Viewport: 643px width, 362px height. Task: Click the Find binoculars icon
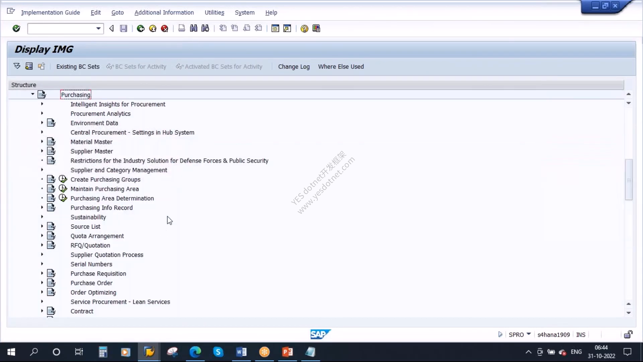point(194,28)
